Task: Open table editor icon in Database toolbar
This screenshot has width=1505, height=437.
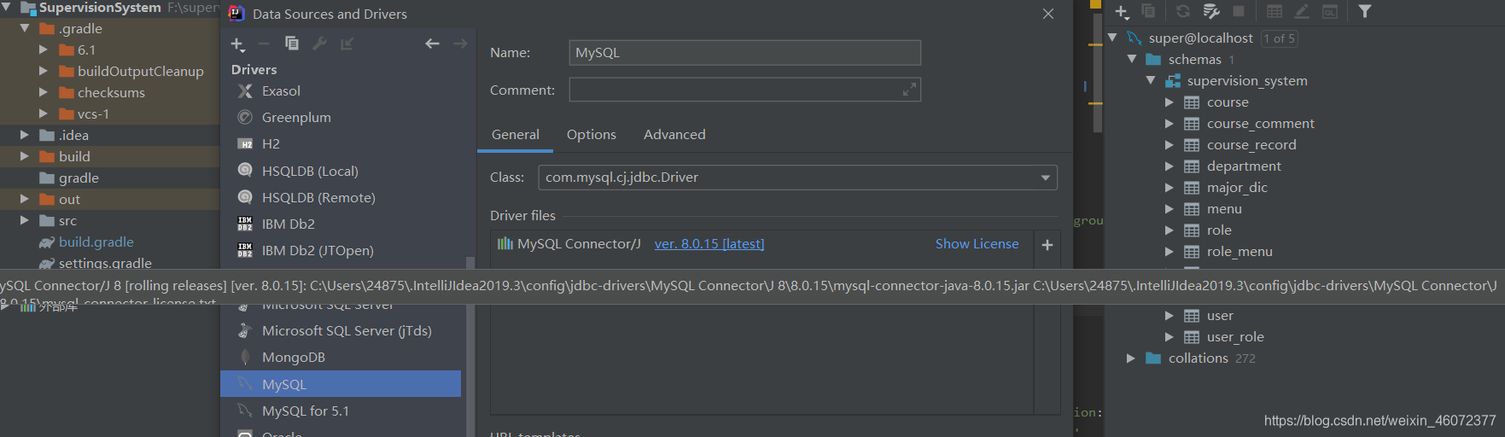Action: 1275,11
